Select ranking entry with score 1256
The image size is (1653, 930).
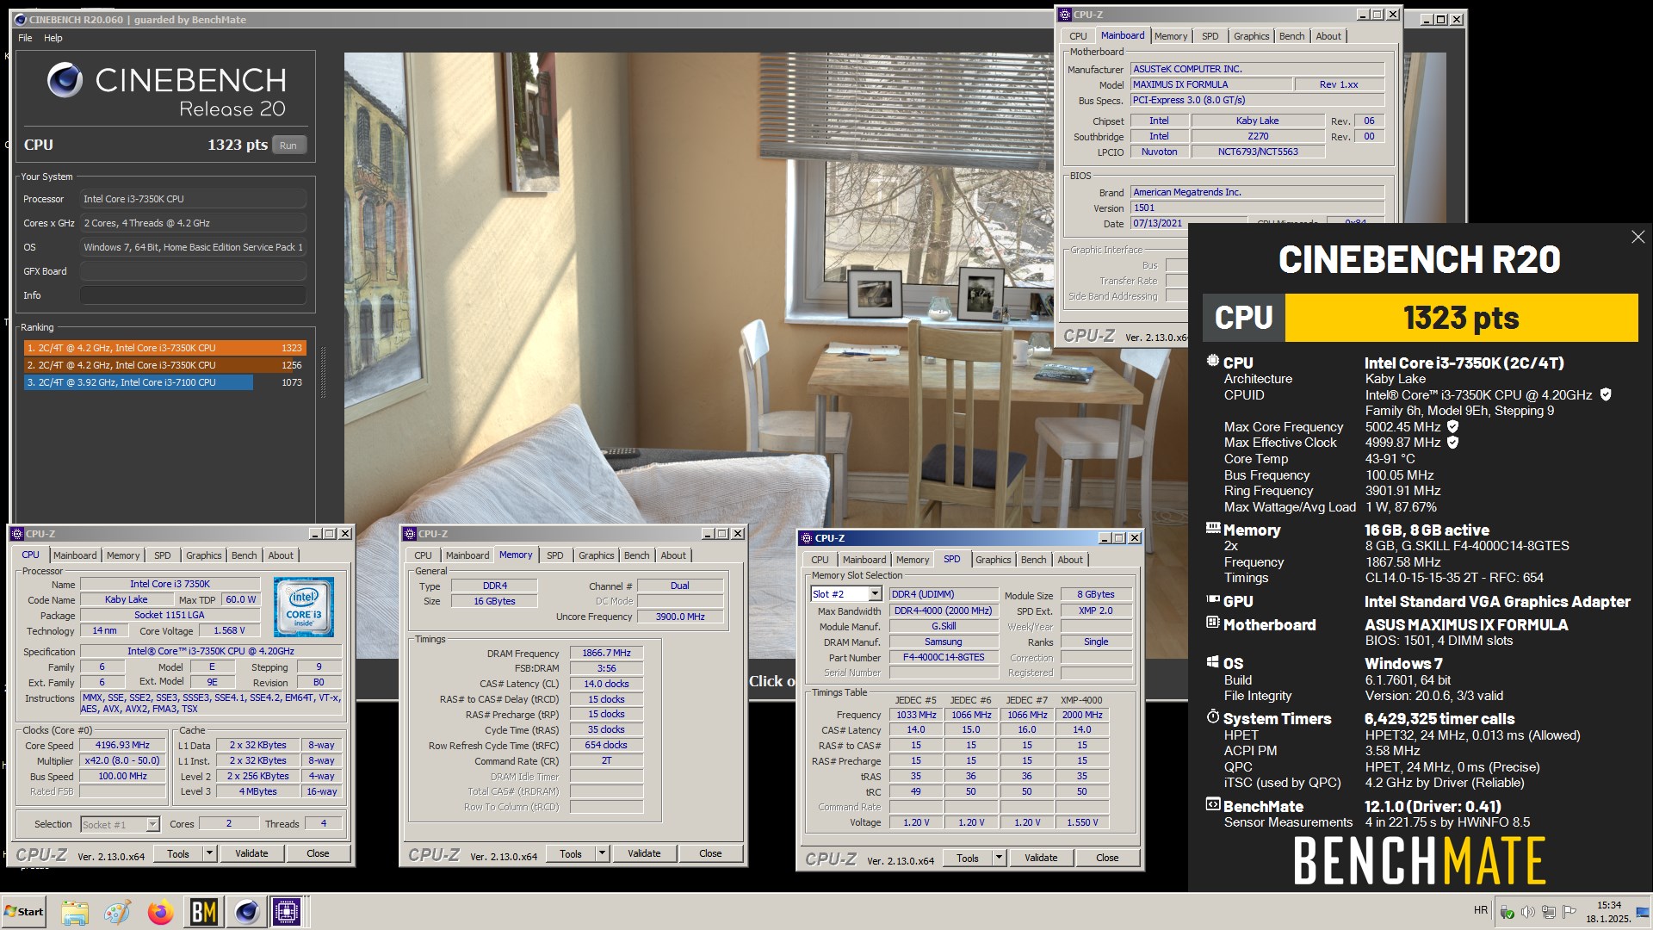164,365
